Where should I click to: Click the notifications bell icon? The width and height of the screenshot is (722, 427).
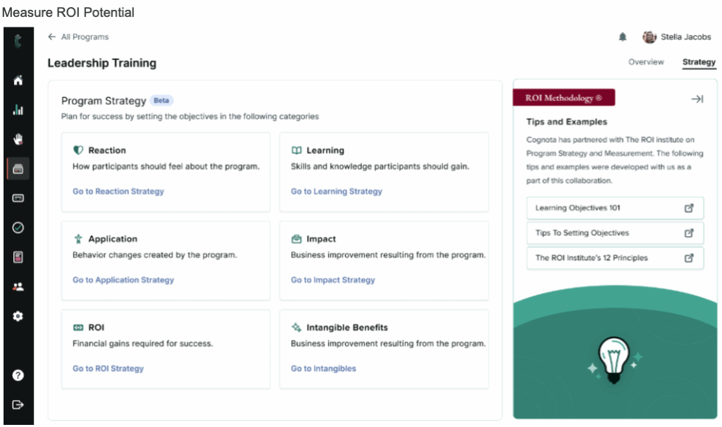(623, 37)
